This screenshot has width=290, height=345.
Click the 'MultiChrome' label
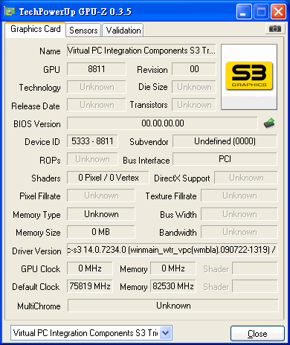click(x=39, y=306)
